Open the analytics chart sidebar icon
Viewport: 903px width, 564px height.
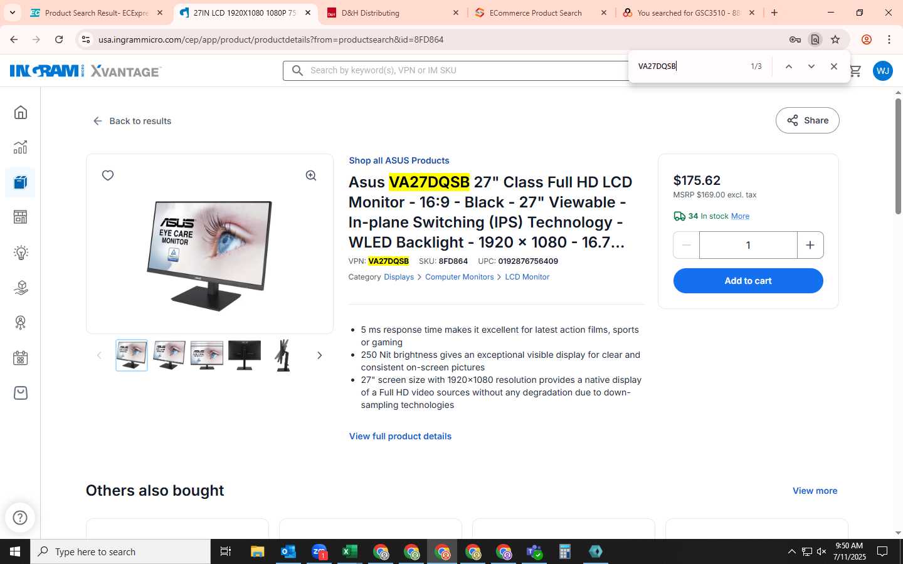coord(21,147)
